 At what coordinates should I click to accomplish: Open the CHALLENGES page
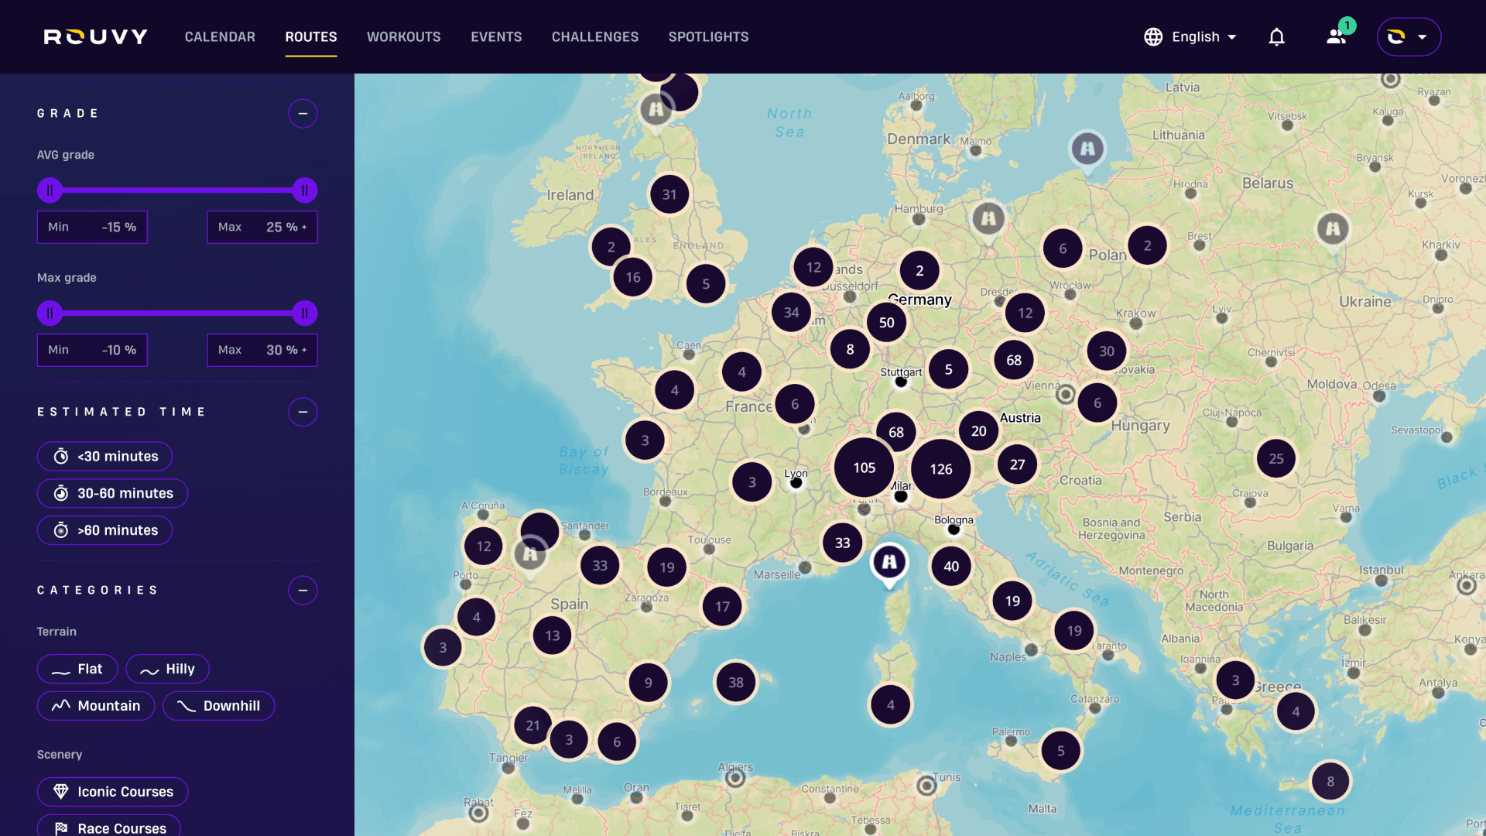coord(595,36)
